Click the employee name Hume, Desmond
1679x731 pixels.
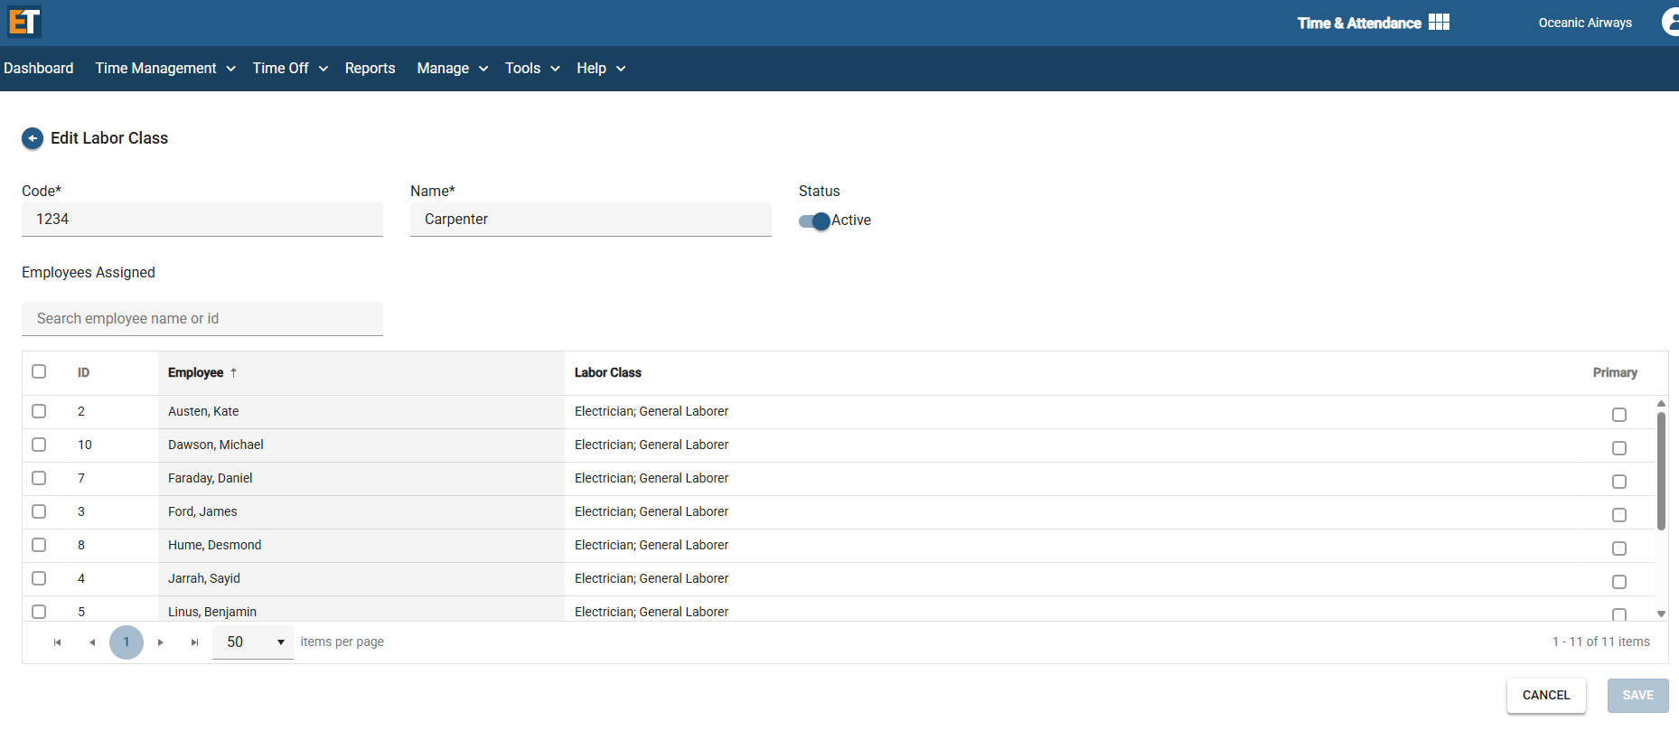click(215, 545)
